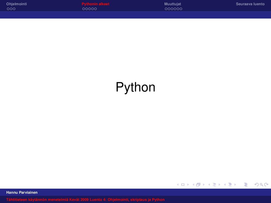Viewport: 271px width, 203px height.
Task: Jump to next section arrow
Action: 235,185
